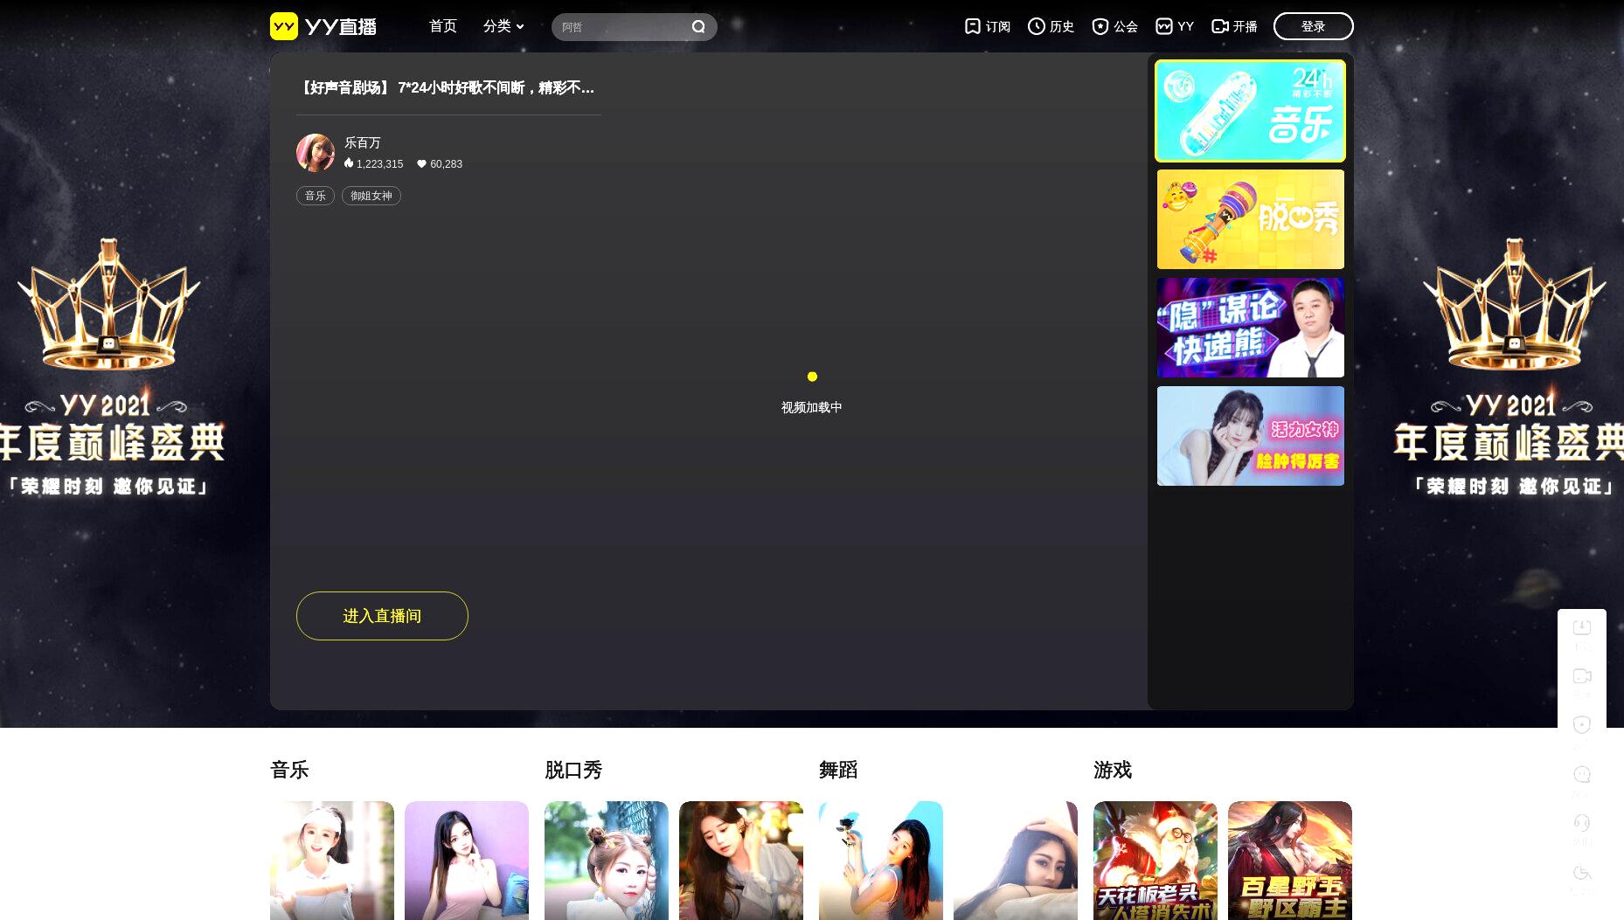Go to 首页 home
The image size is (1624, 920).
[443, 26]
